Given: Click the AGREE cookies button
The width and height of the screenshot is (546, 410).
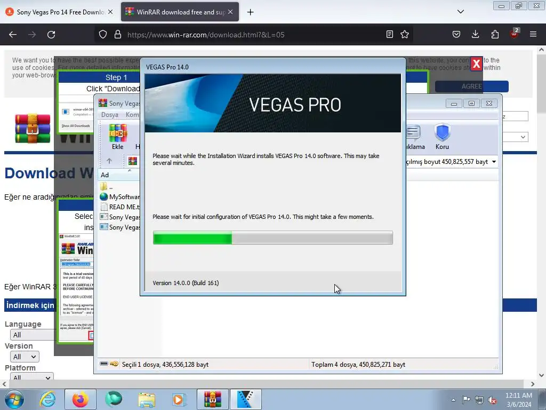Looking at the screenshot, I should click(471, 86).
